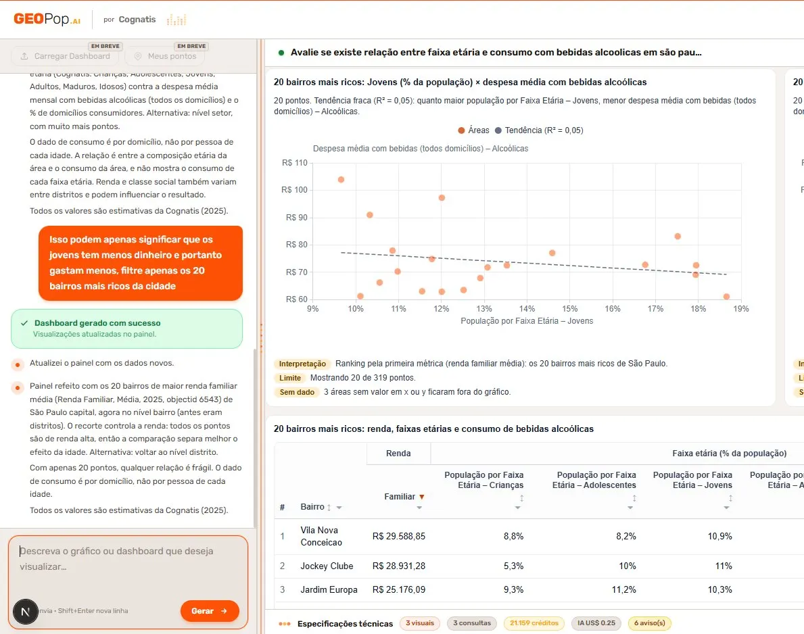Image resolution: width=804 pixels, height=634 pixels.
Task: Click the scatter point near R$ 97 at 12%
Action: coord(442,197)
